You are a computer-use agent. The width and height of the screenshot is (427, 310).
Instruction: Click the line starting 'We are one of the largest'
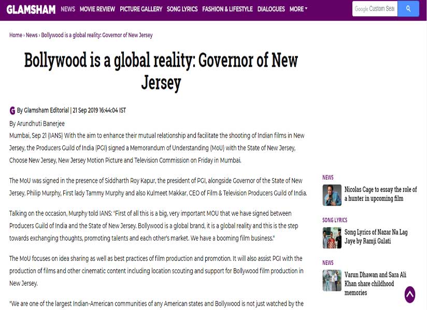[x=156, y=304]
